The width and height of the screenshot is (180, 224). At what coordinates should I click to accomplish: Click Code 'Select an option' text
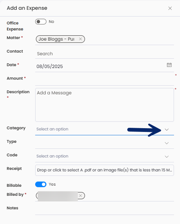click(52, 156)
